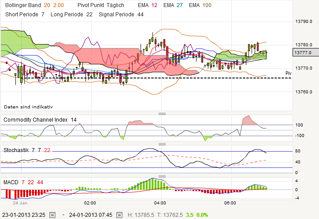Click the Stochastik 40 level label
The image size is (319, 219).
click(298, 162)
